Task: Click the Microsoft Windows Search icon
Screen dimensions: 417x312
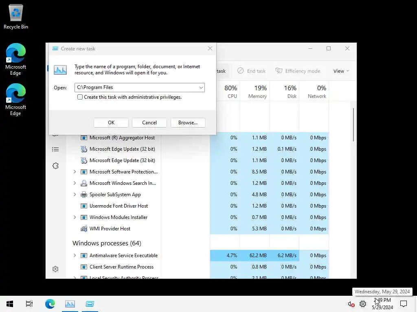Action: pyautogui.click(x=84, y=183)
